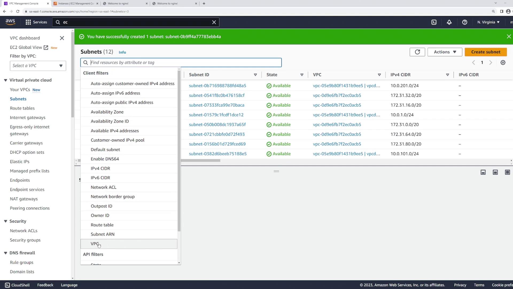Viewport: 513px width, 289px height.
Task: Open the help question mark icon
Action: point(465,22)
